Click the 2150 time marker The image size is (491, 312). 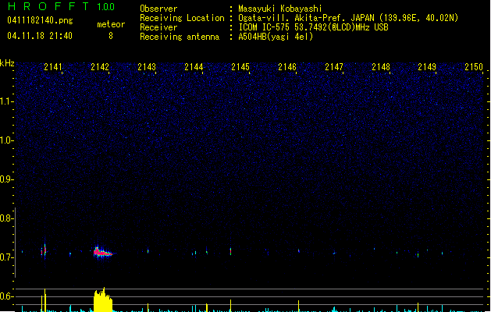tap(474, 68)
